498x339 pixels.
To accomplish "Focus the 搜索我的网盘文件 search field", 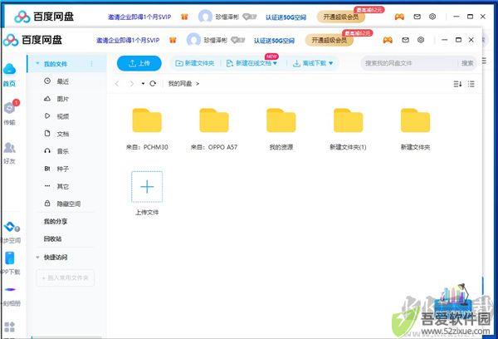I will click(410, 63).
